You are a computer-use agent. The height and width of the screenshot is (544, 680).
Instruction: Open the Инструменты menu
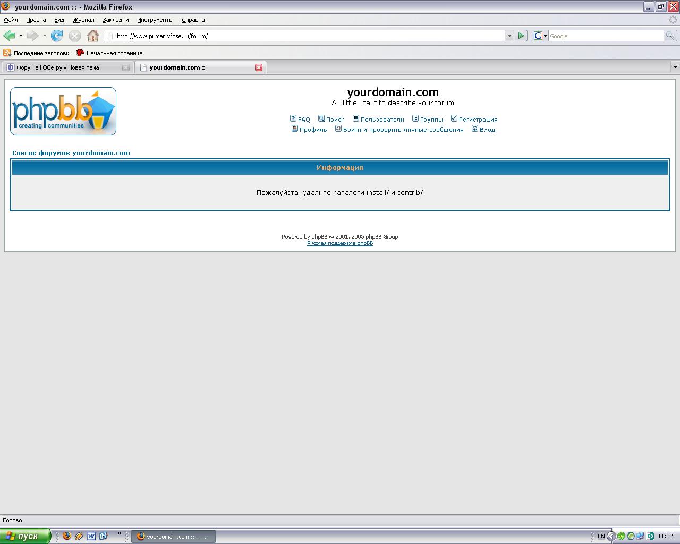tap(155, 20)
